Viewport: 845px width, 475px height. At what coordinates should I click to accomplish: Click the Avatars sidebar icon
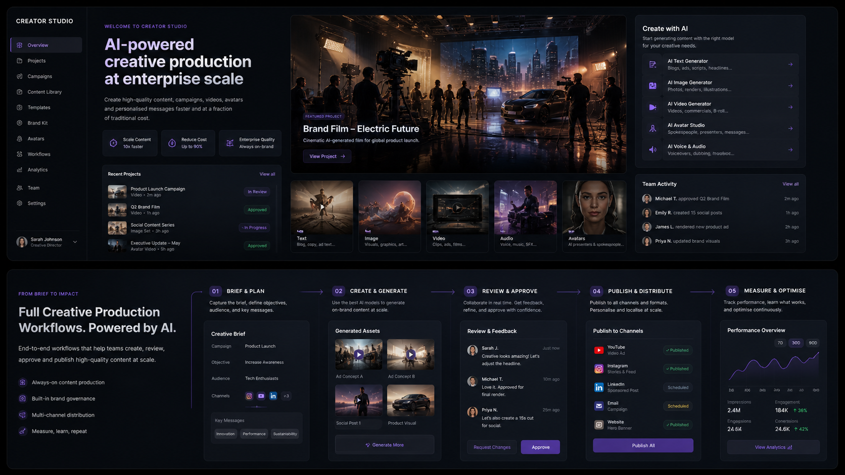[19, 139]
